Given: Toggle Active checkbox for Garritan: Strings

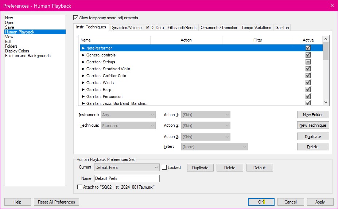Looking at the screenshot, I should [x=308, y=62].
